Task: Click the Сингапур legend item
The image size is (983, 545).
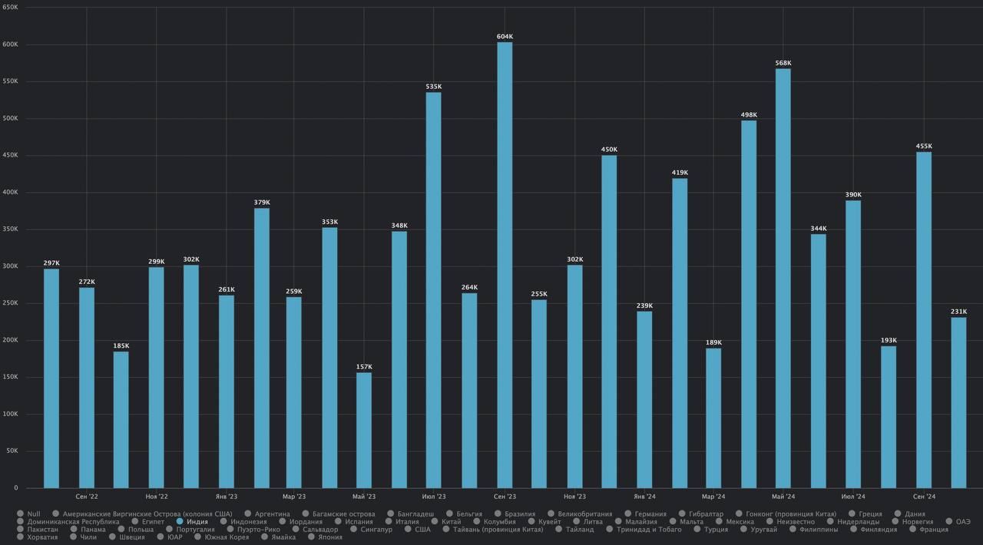Action: pyautogui.click(x=376, y=530)
